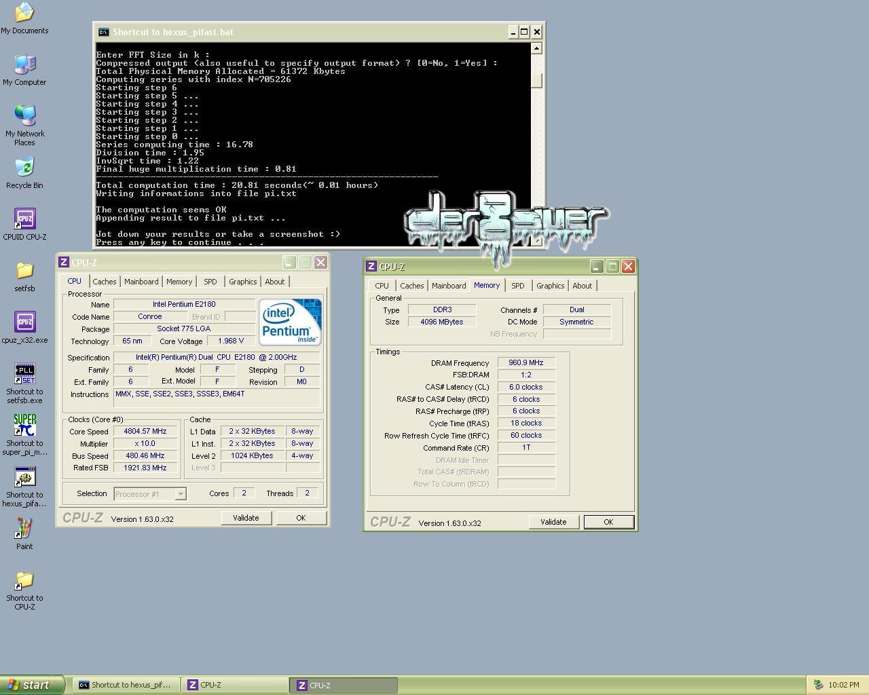Screen dimensions: 869x695
Task: Click the Command Rate 1T value
Action: (526, 448)
